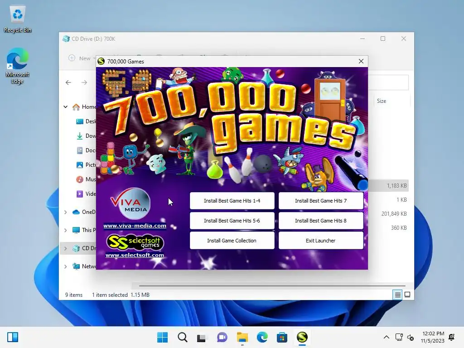Click the New button in File Explorer
Screen dimensions: 464x348
click(x=81, y=58)
